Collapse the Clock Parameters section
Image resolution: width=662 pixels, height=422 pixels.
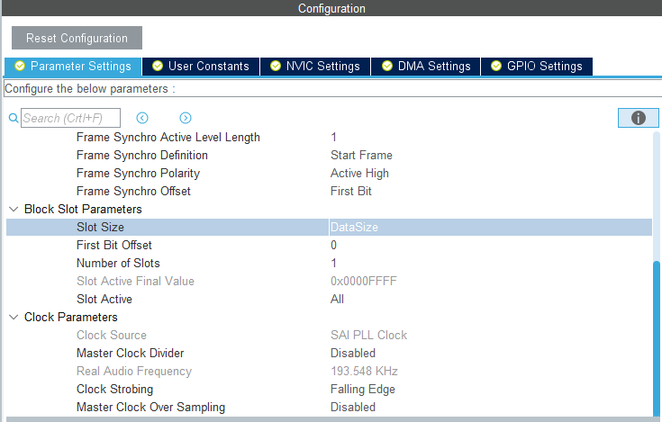tap(14, 317)
